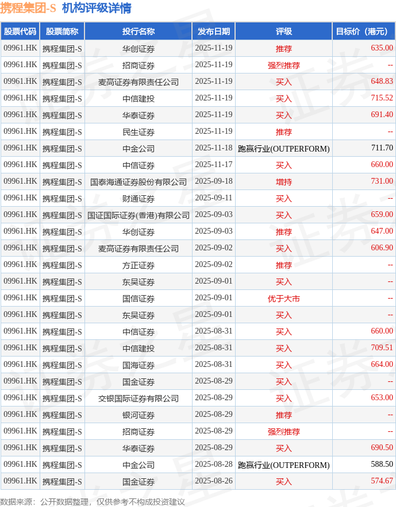Click the date 2025-08-28
Image resolution: width=396 pixels, height=507 pixels.
pos(214,464)
